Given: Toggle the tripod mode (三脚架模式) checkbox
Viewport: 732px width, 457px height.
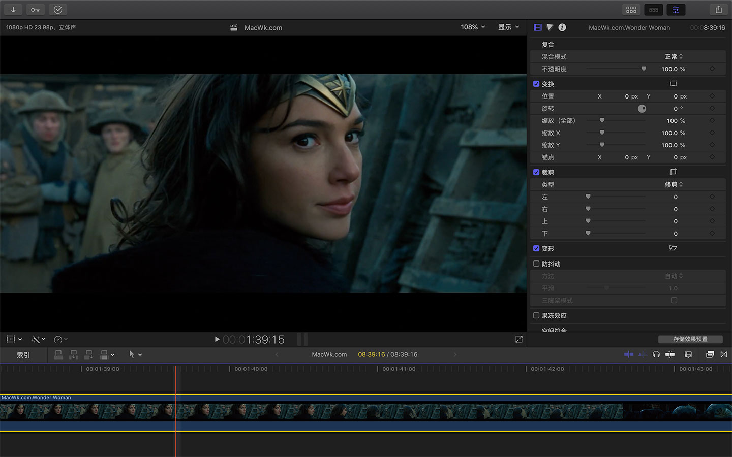Looking at the screenshot, I should [674, 300].
